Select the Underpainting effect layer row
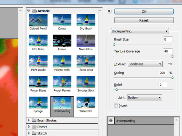The image size is (182, 136). pos(141,121)
